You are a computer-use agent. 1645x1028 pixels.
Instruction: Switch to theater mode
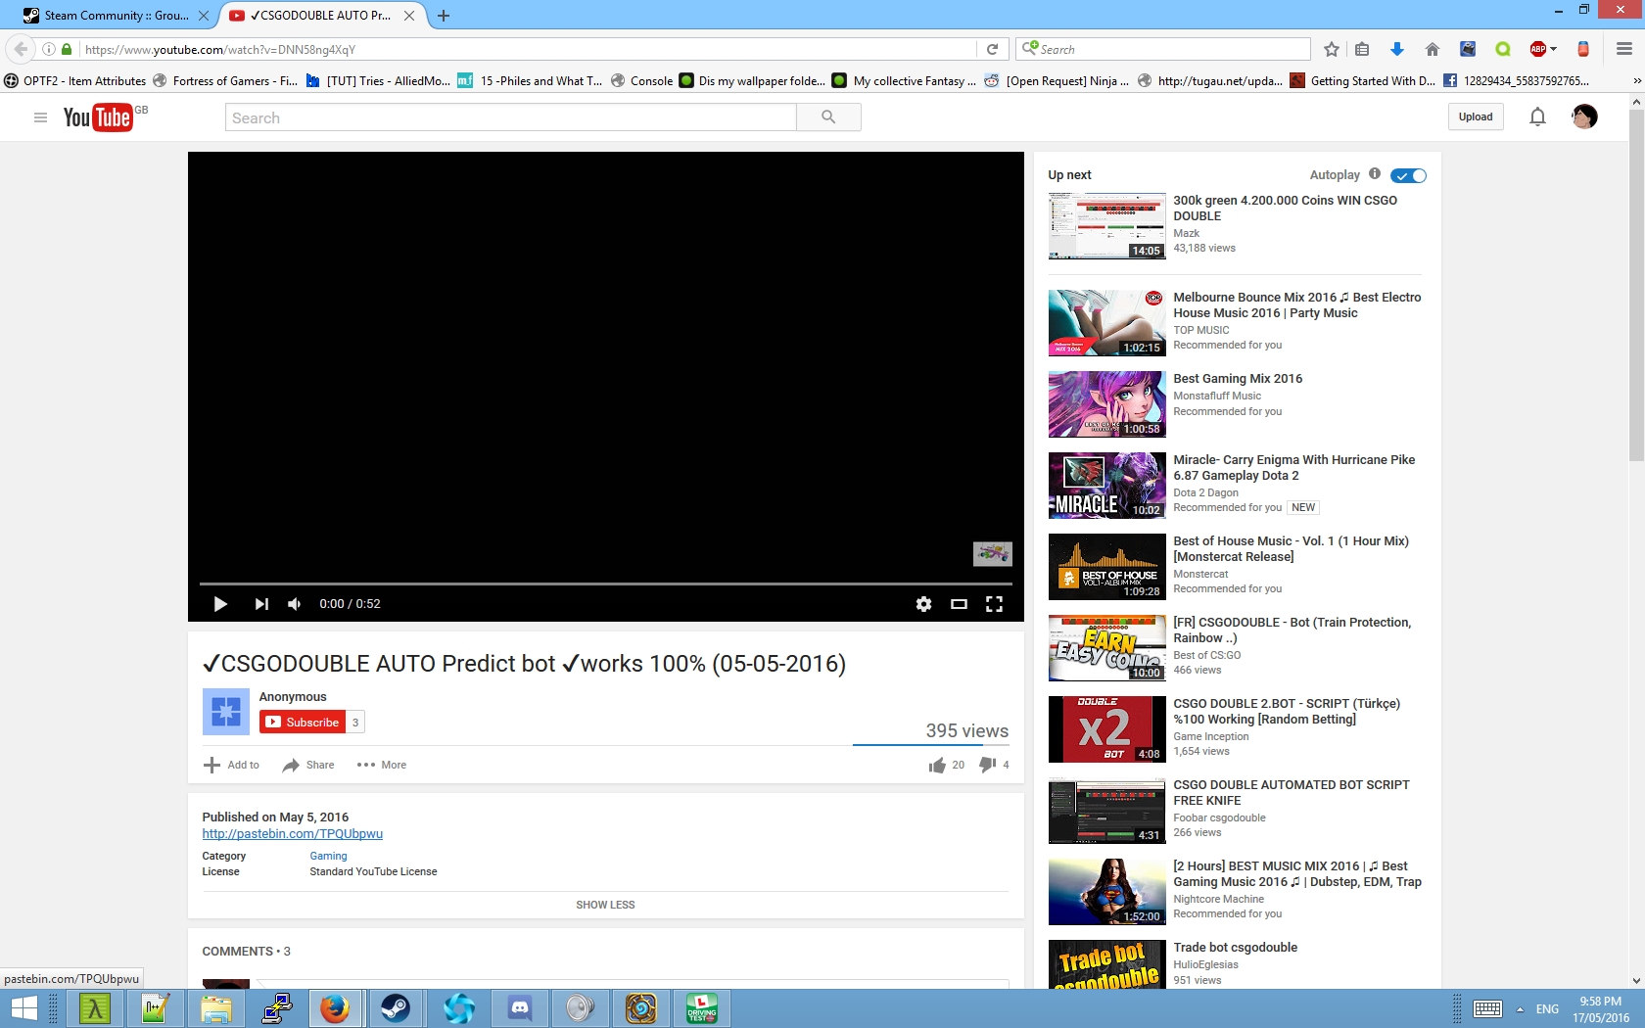point(959,604)
